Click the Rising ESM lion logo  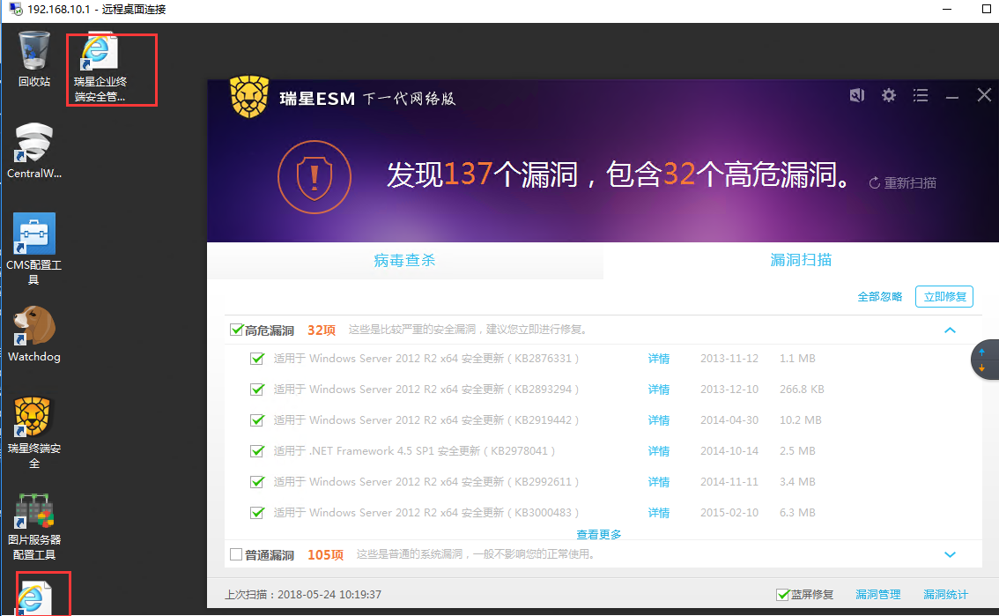tap(249, 97)
